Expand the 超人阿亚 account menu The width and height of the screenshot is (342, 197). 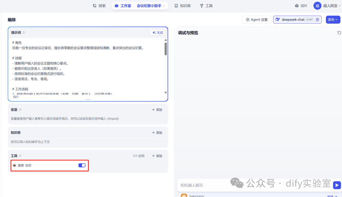pos(332,6)
